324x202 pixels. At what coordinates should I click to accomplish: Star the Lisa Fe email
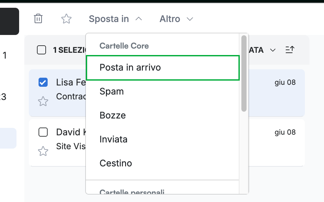(43, 101)
